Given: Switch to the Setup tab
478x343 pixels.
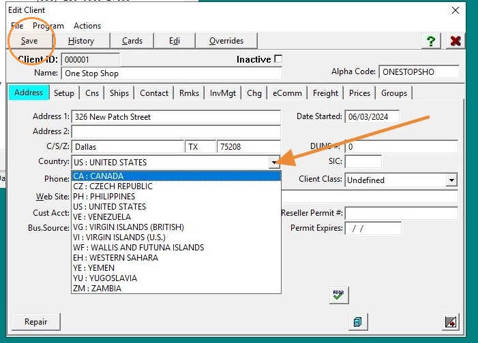Looking at the screenshot, I should coord(64,93).
